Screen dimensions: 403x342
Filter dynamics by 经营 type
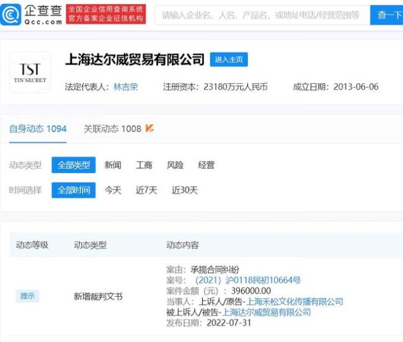tap(206, 165)
